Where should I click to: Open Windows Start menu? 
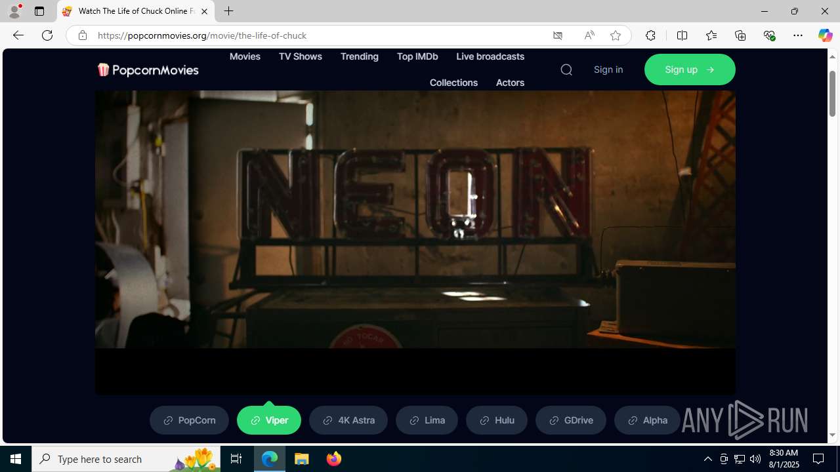click(x=16, y=459)
